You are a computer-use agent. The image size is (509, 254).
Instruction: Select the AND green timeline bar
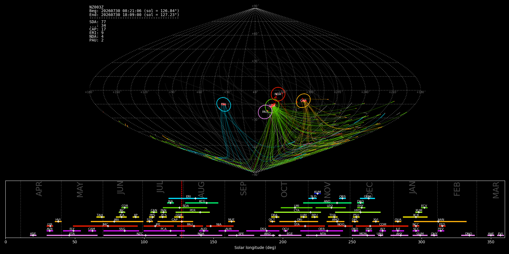click(x=327, y=203)
